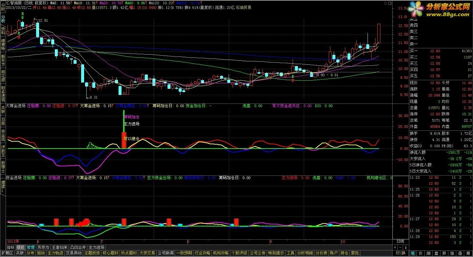Switch to the 凸凹合并 indicator tab
Image resolution: width=473 pixels, height=257 pixels.
click(78, 247)
